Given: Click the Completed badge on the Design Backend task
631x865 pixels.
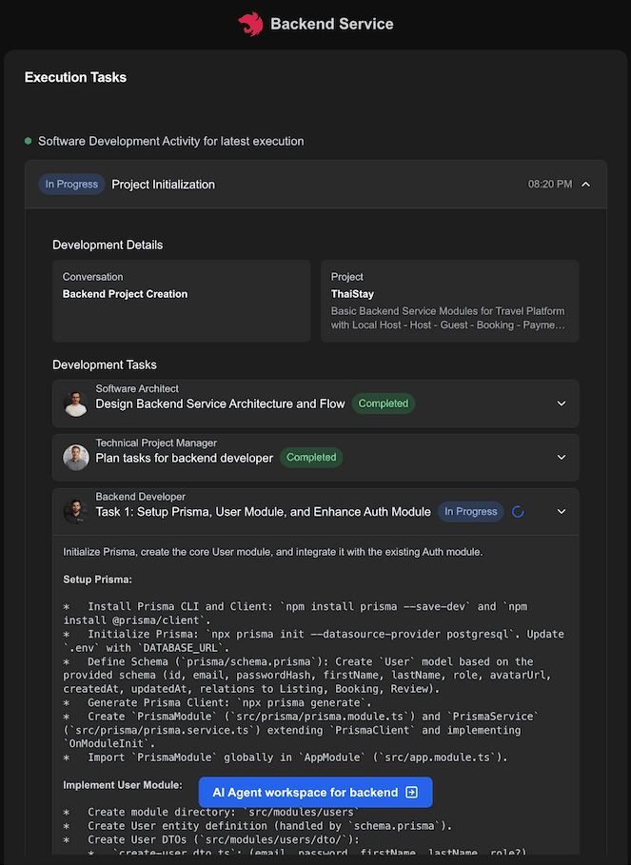Looking at the screenshot, I should (384, 403).
